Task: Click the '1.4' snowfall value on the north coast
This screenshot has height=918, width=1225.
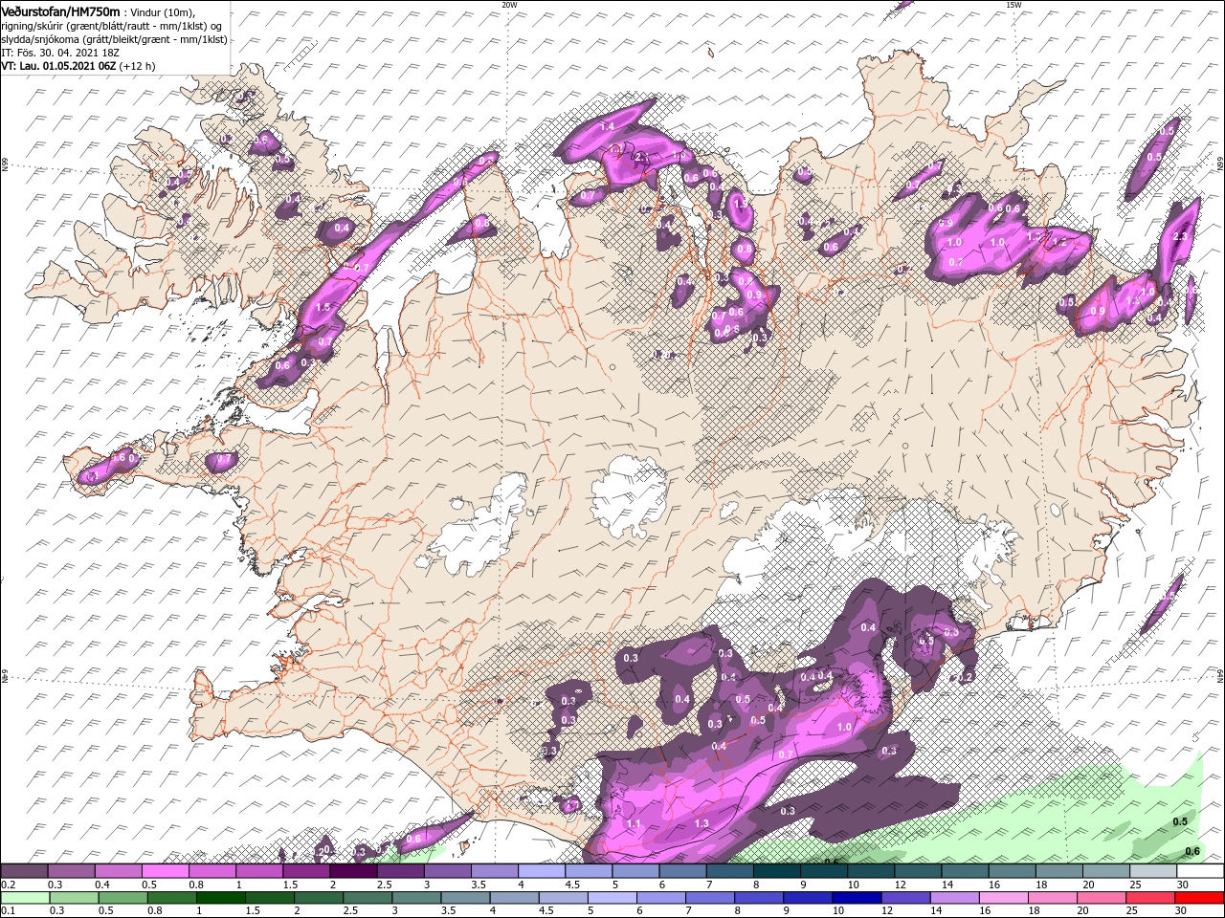Action: 607,127
